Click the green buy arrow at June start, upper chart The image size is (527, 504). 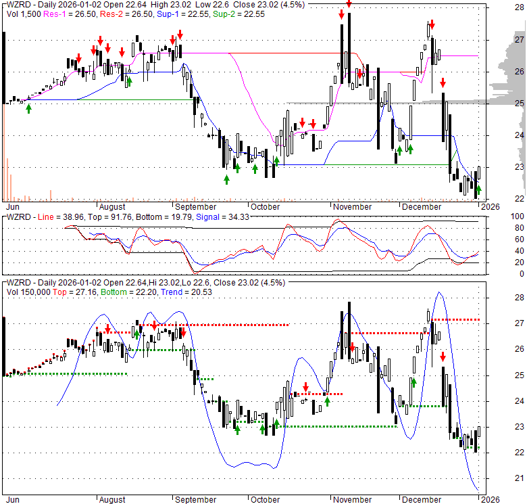pyautogui.click(x=28, y=109)
